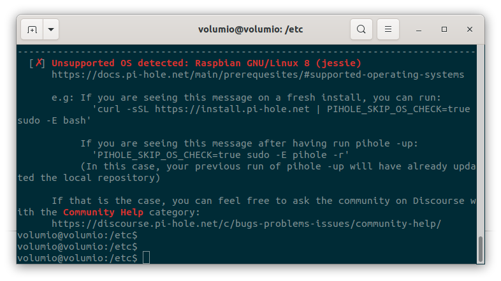
Task: Click the terminal vertical scrollbar thumb
Action: tap(480, 249)
